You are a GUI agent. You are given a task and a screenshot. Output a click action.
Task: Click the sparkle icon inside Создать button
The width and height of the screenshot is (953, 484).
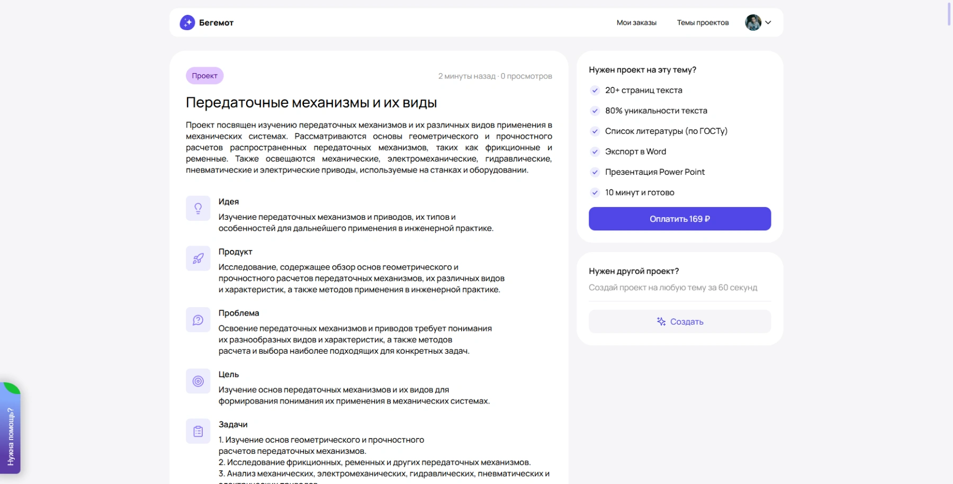point(660,321)
